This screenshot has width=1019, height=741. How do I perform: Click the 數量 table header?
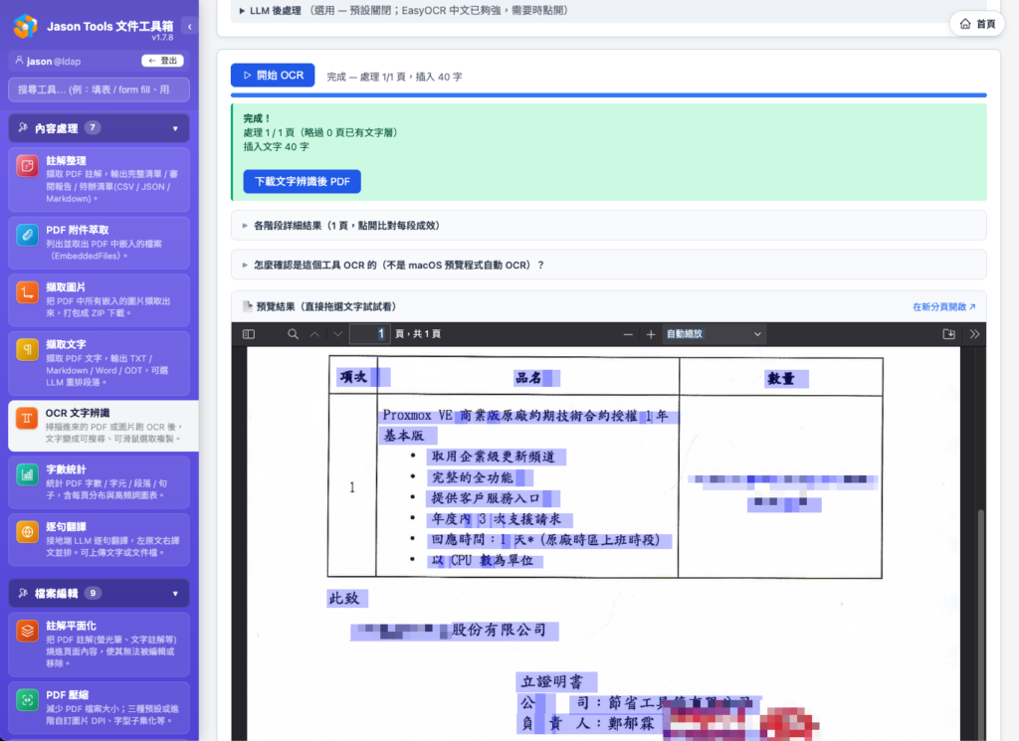click(x=781, y=378)
